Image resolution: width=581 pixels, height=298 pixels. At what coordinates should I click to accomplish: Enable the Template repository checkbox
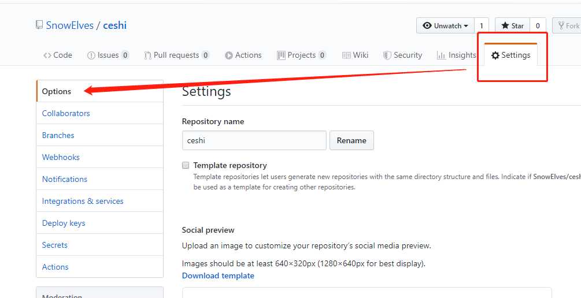coord(186,166)
